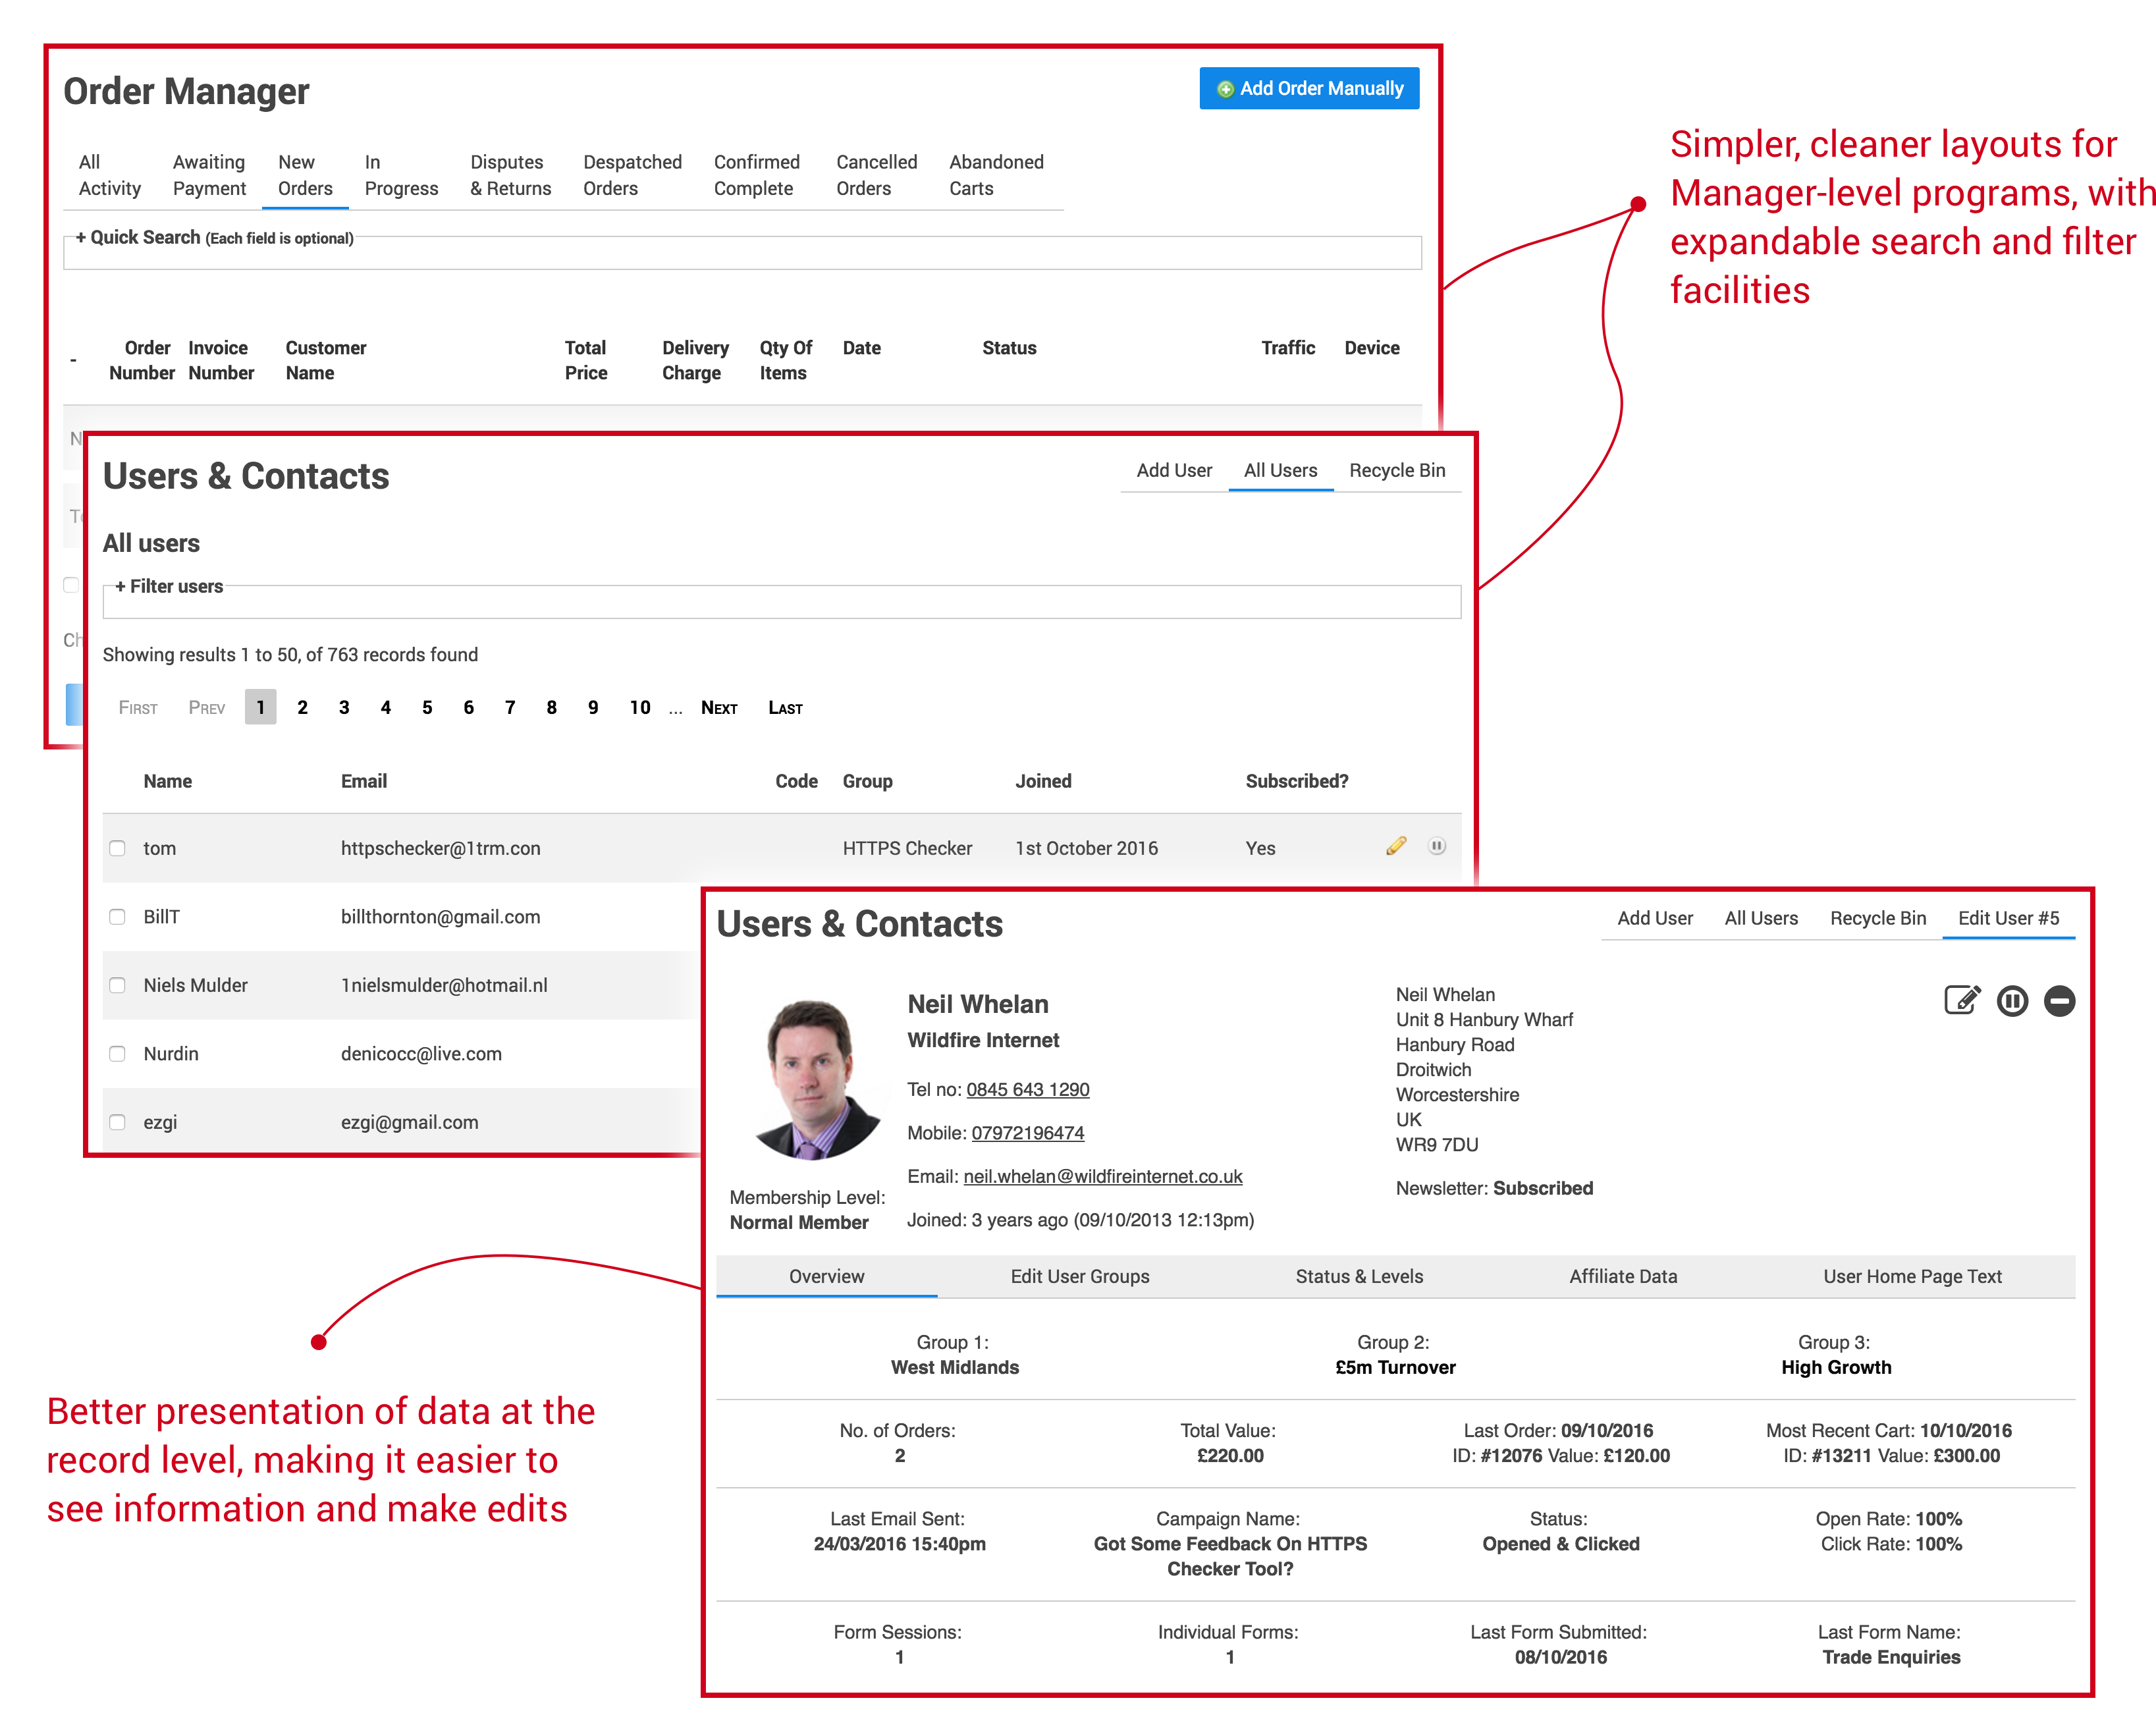Click the pause icon on Neil Whelan's profile
Image resolution: width=2156 pixels, height=1715 pixels.
tap(2012, 1001)
